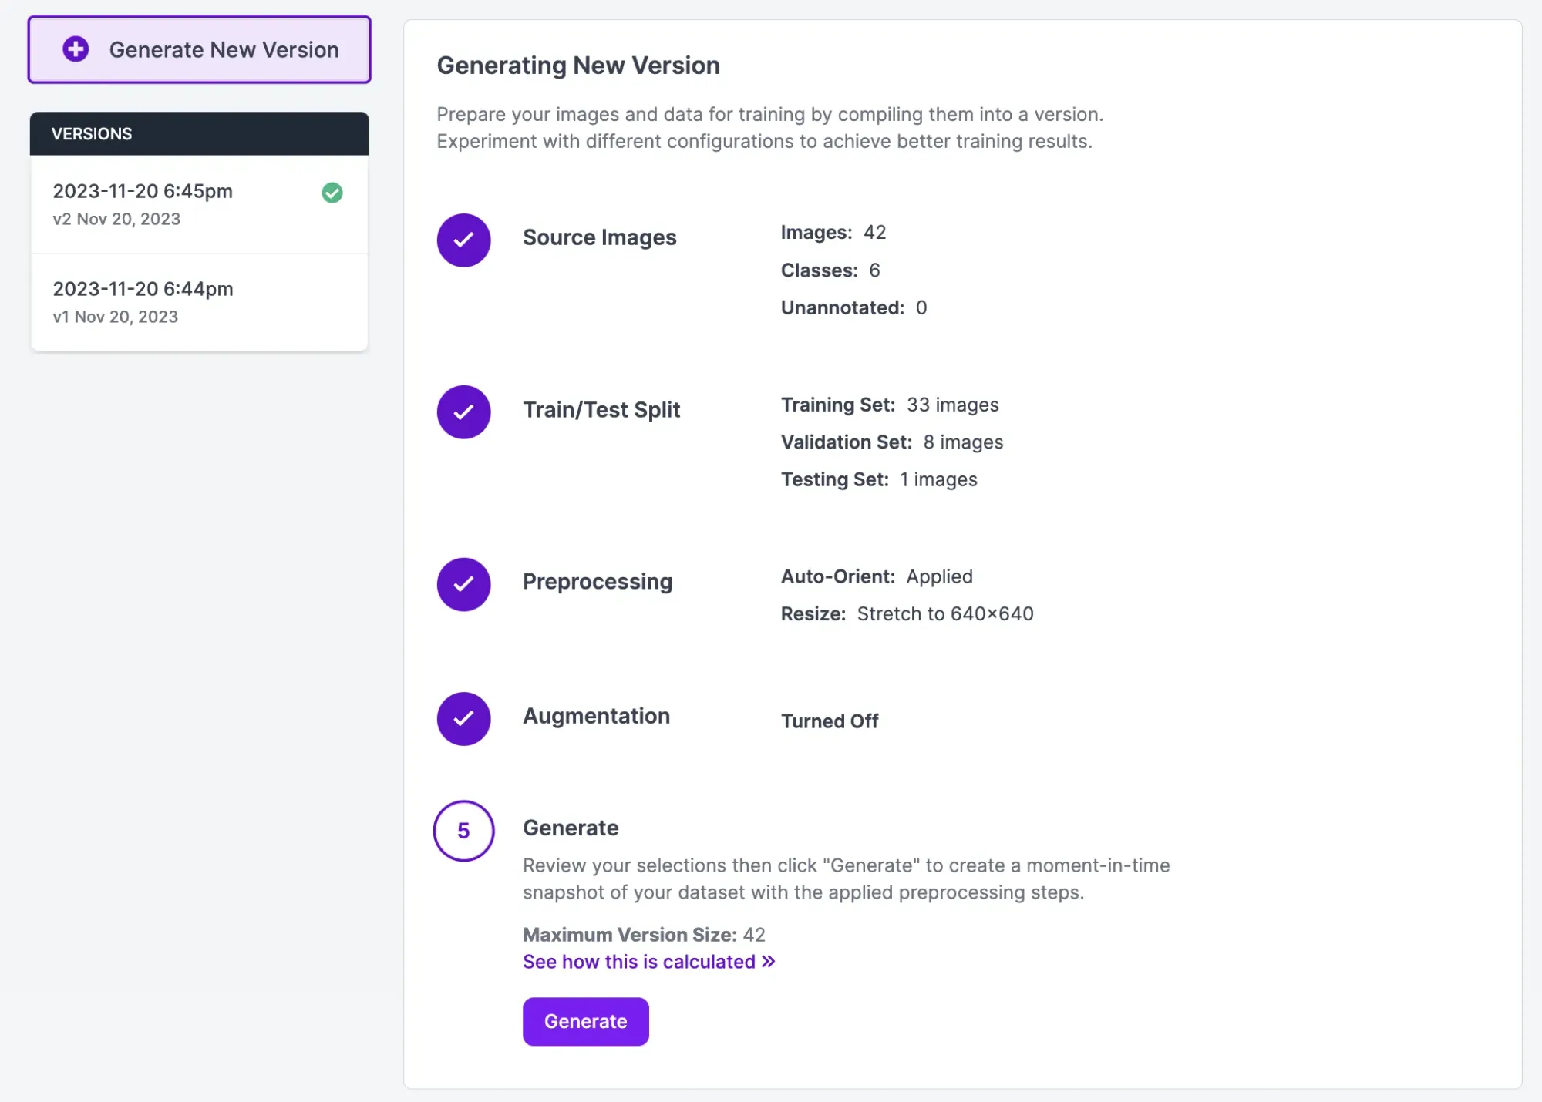Expand the Source Images step
Screen dimensions: 1542x1102
[x=599, y=237]
